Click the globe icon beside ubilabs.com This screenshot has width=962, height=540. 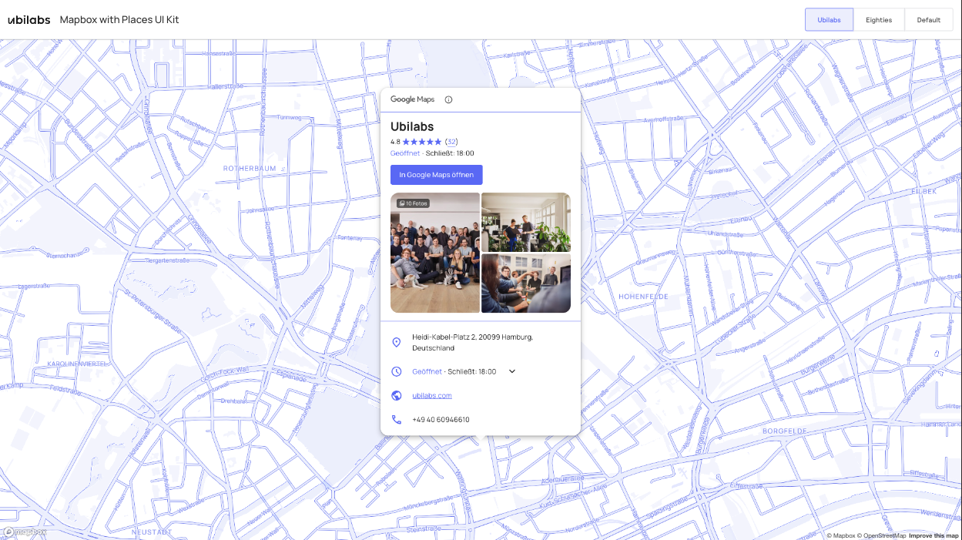pos(397,395)
